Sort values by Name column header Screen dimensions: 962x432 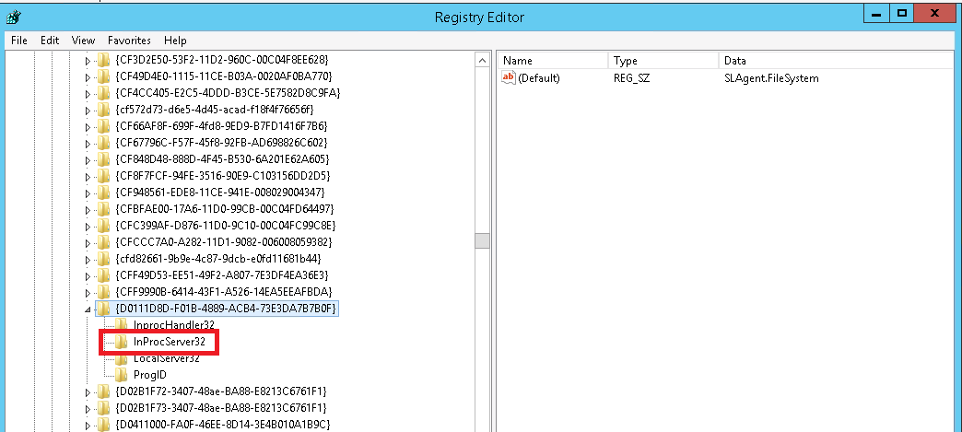click(553, 60)
